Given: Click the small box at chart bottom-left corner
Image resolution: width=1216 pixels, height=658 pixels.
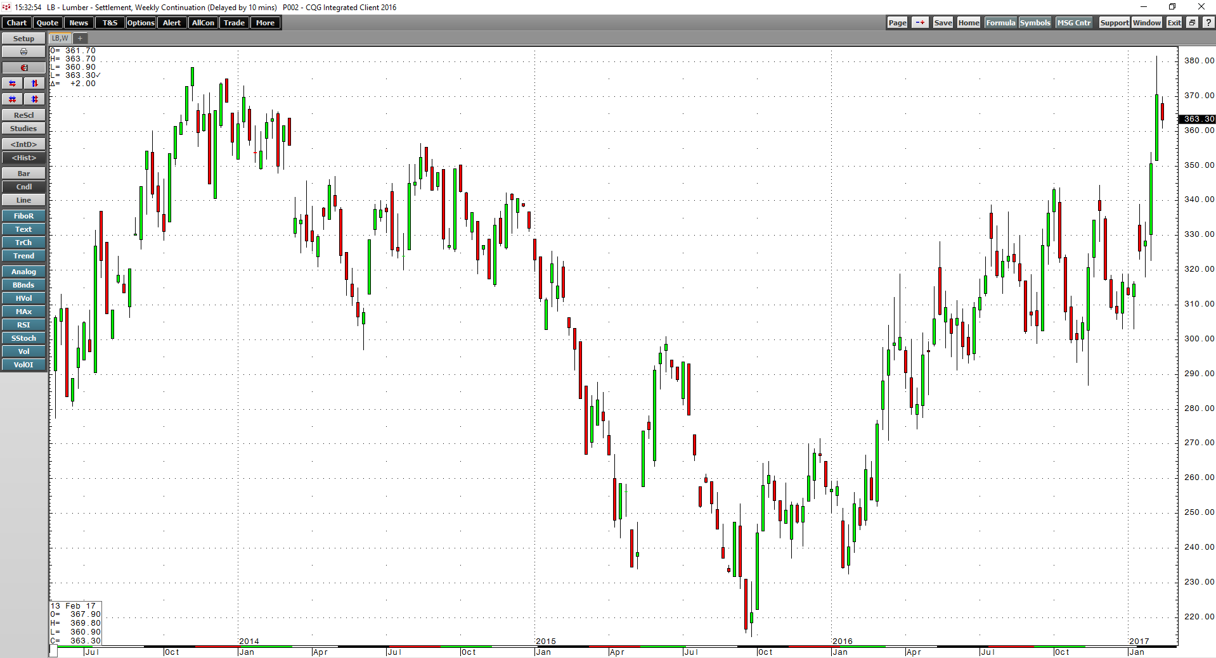Looking at the screenshot, I should [53, 652].
